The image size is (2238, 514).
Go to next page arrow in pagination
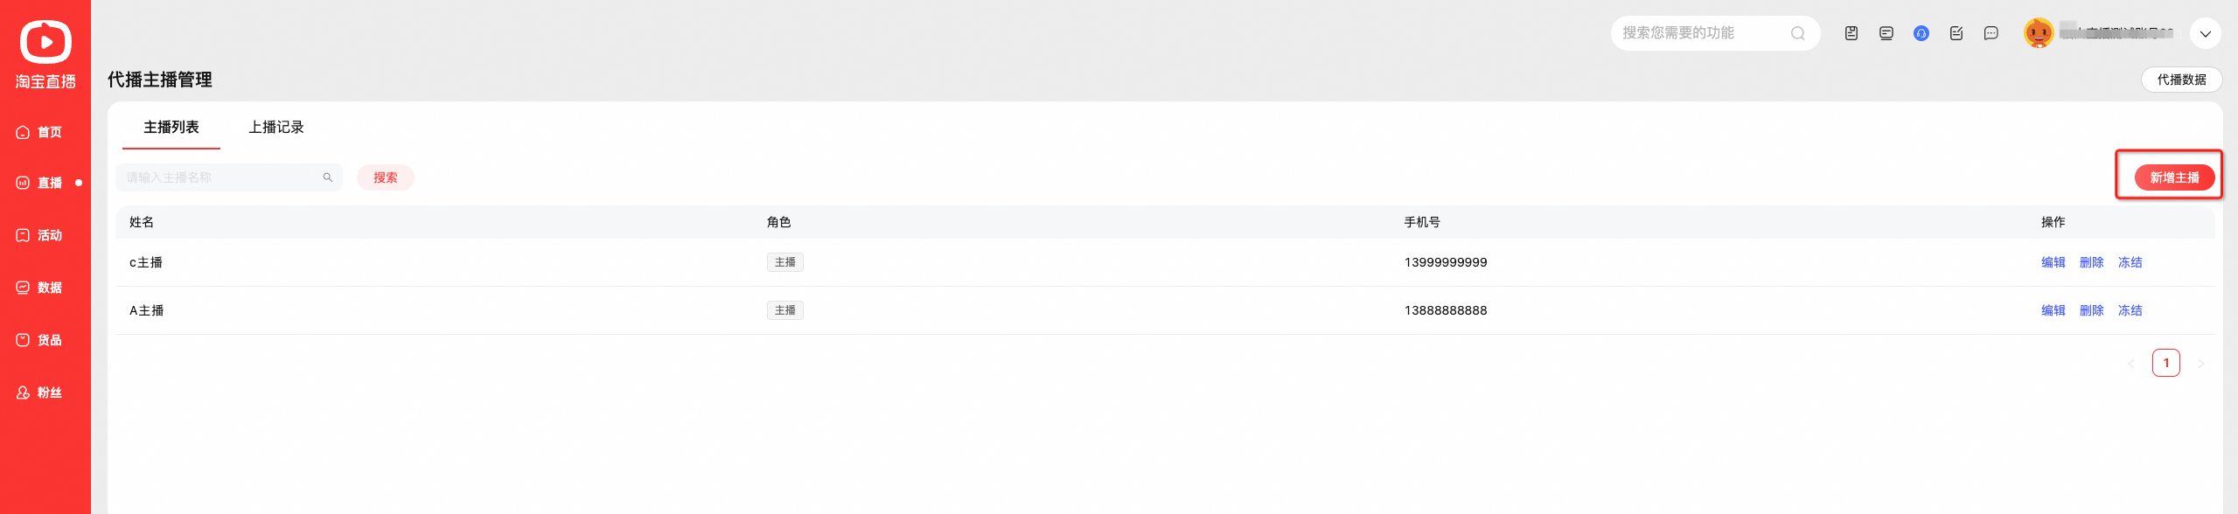pos(2200,363)
